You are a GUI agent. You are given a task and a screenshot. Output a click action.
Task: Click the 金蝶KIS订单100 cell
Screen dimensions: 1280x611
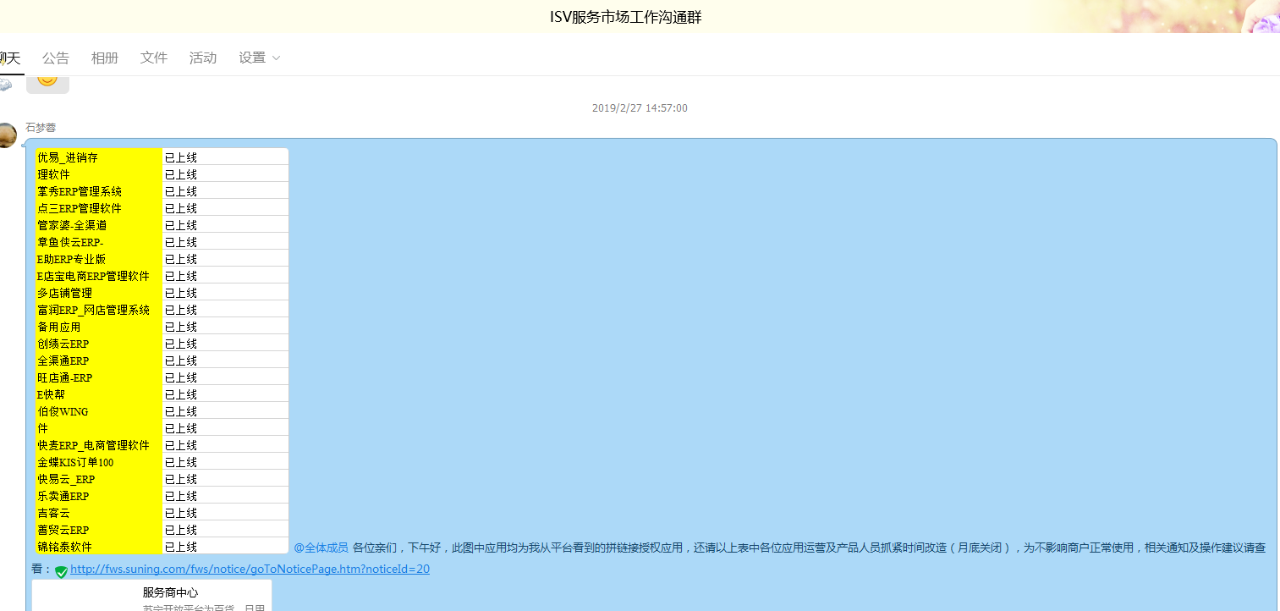tap(99, 462)
